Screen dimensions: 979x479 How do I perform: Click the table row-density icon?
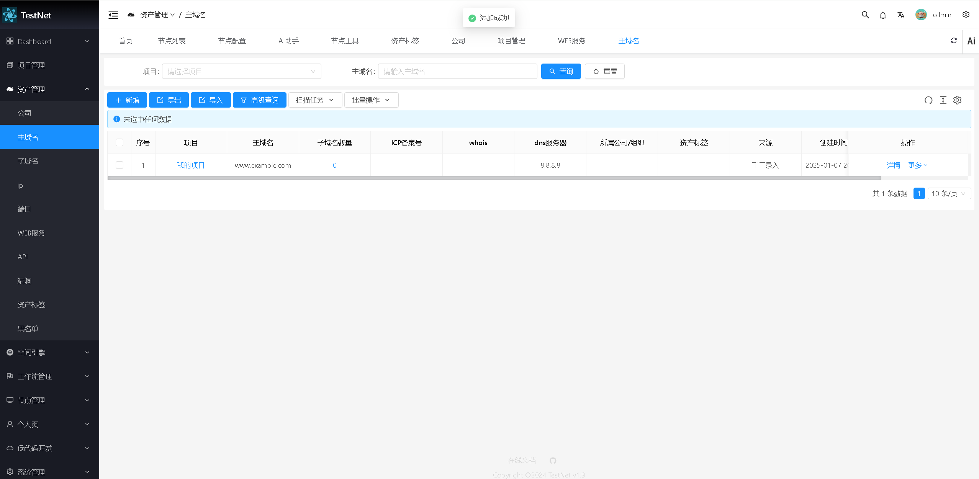pos(943,100)
